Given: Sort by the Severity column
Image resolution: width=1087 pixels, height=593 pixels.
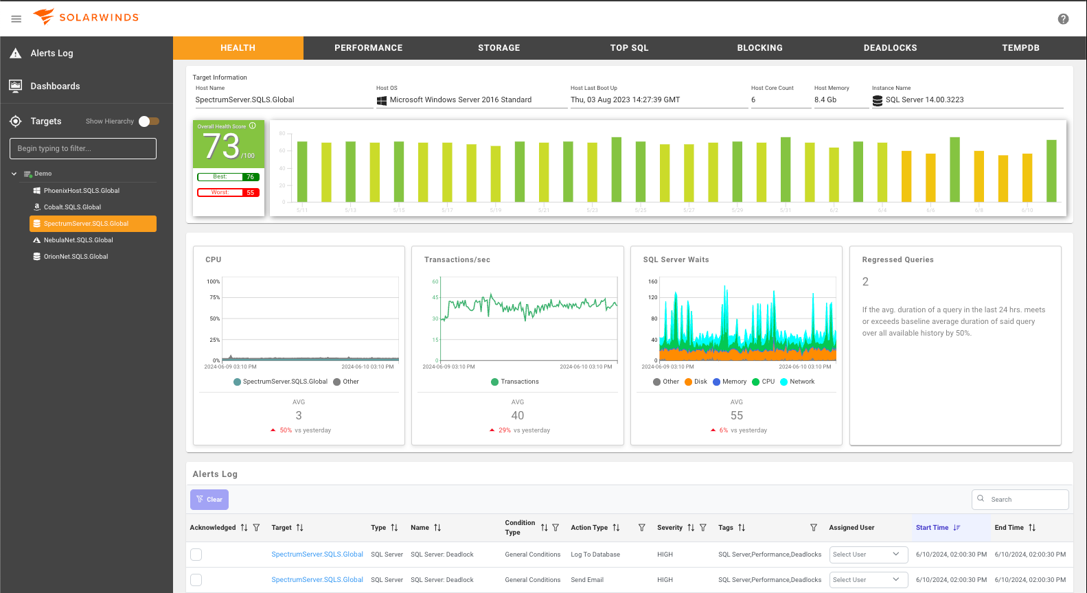Looking at the screenshot, I should (x=691, y=528).
